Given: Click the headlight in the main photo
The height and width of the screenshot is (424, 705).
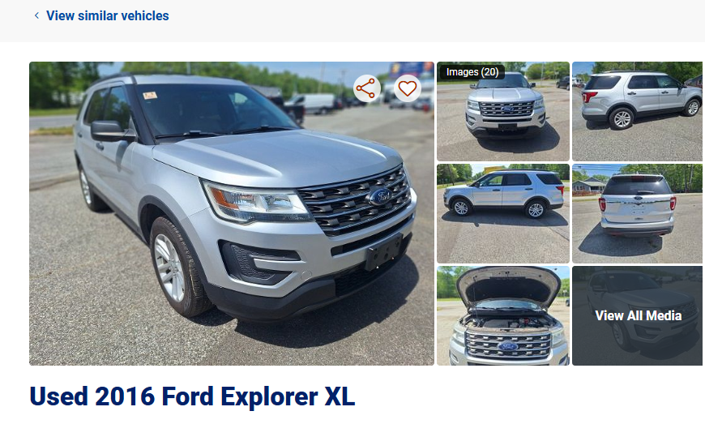Looking at the screenshot, I should (x=256, y=202).
